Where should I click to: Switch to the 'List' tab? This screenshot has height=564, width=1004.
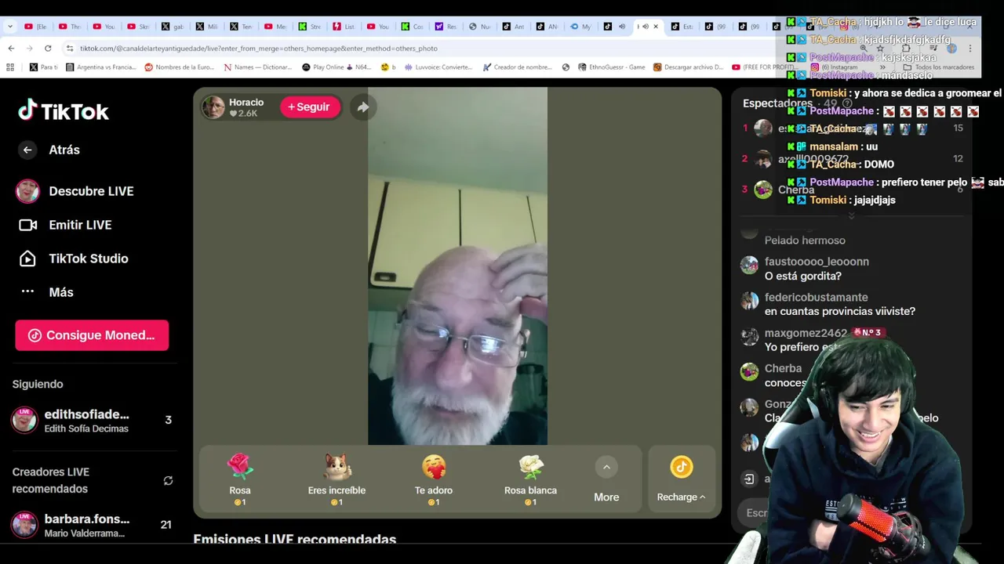[343, 27]
